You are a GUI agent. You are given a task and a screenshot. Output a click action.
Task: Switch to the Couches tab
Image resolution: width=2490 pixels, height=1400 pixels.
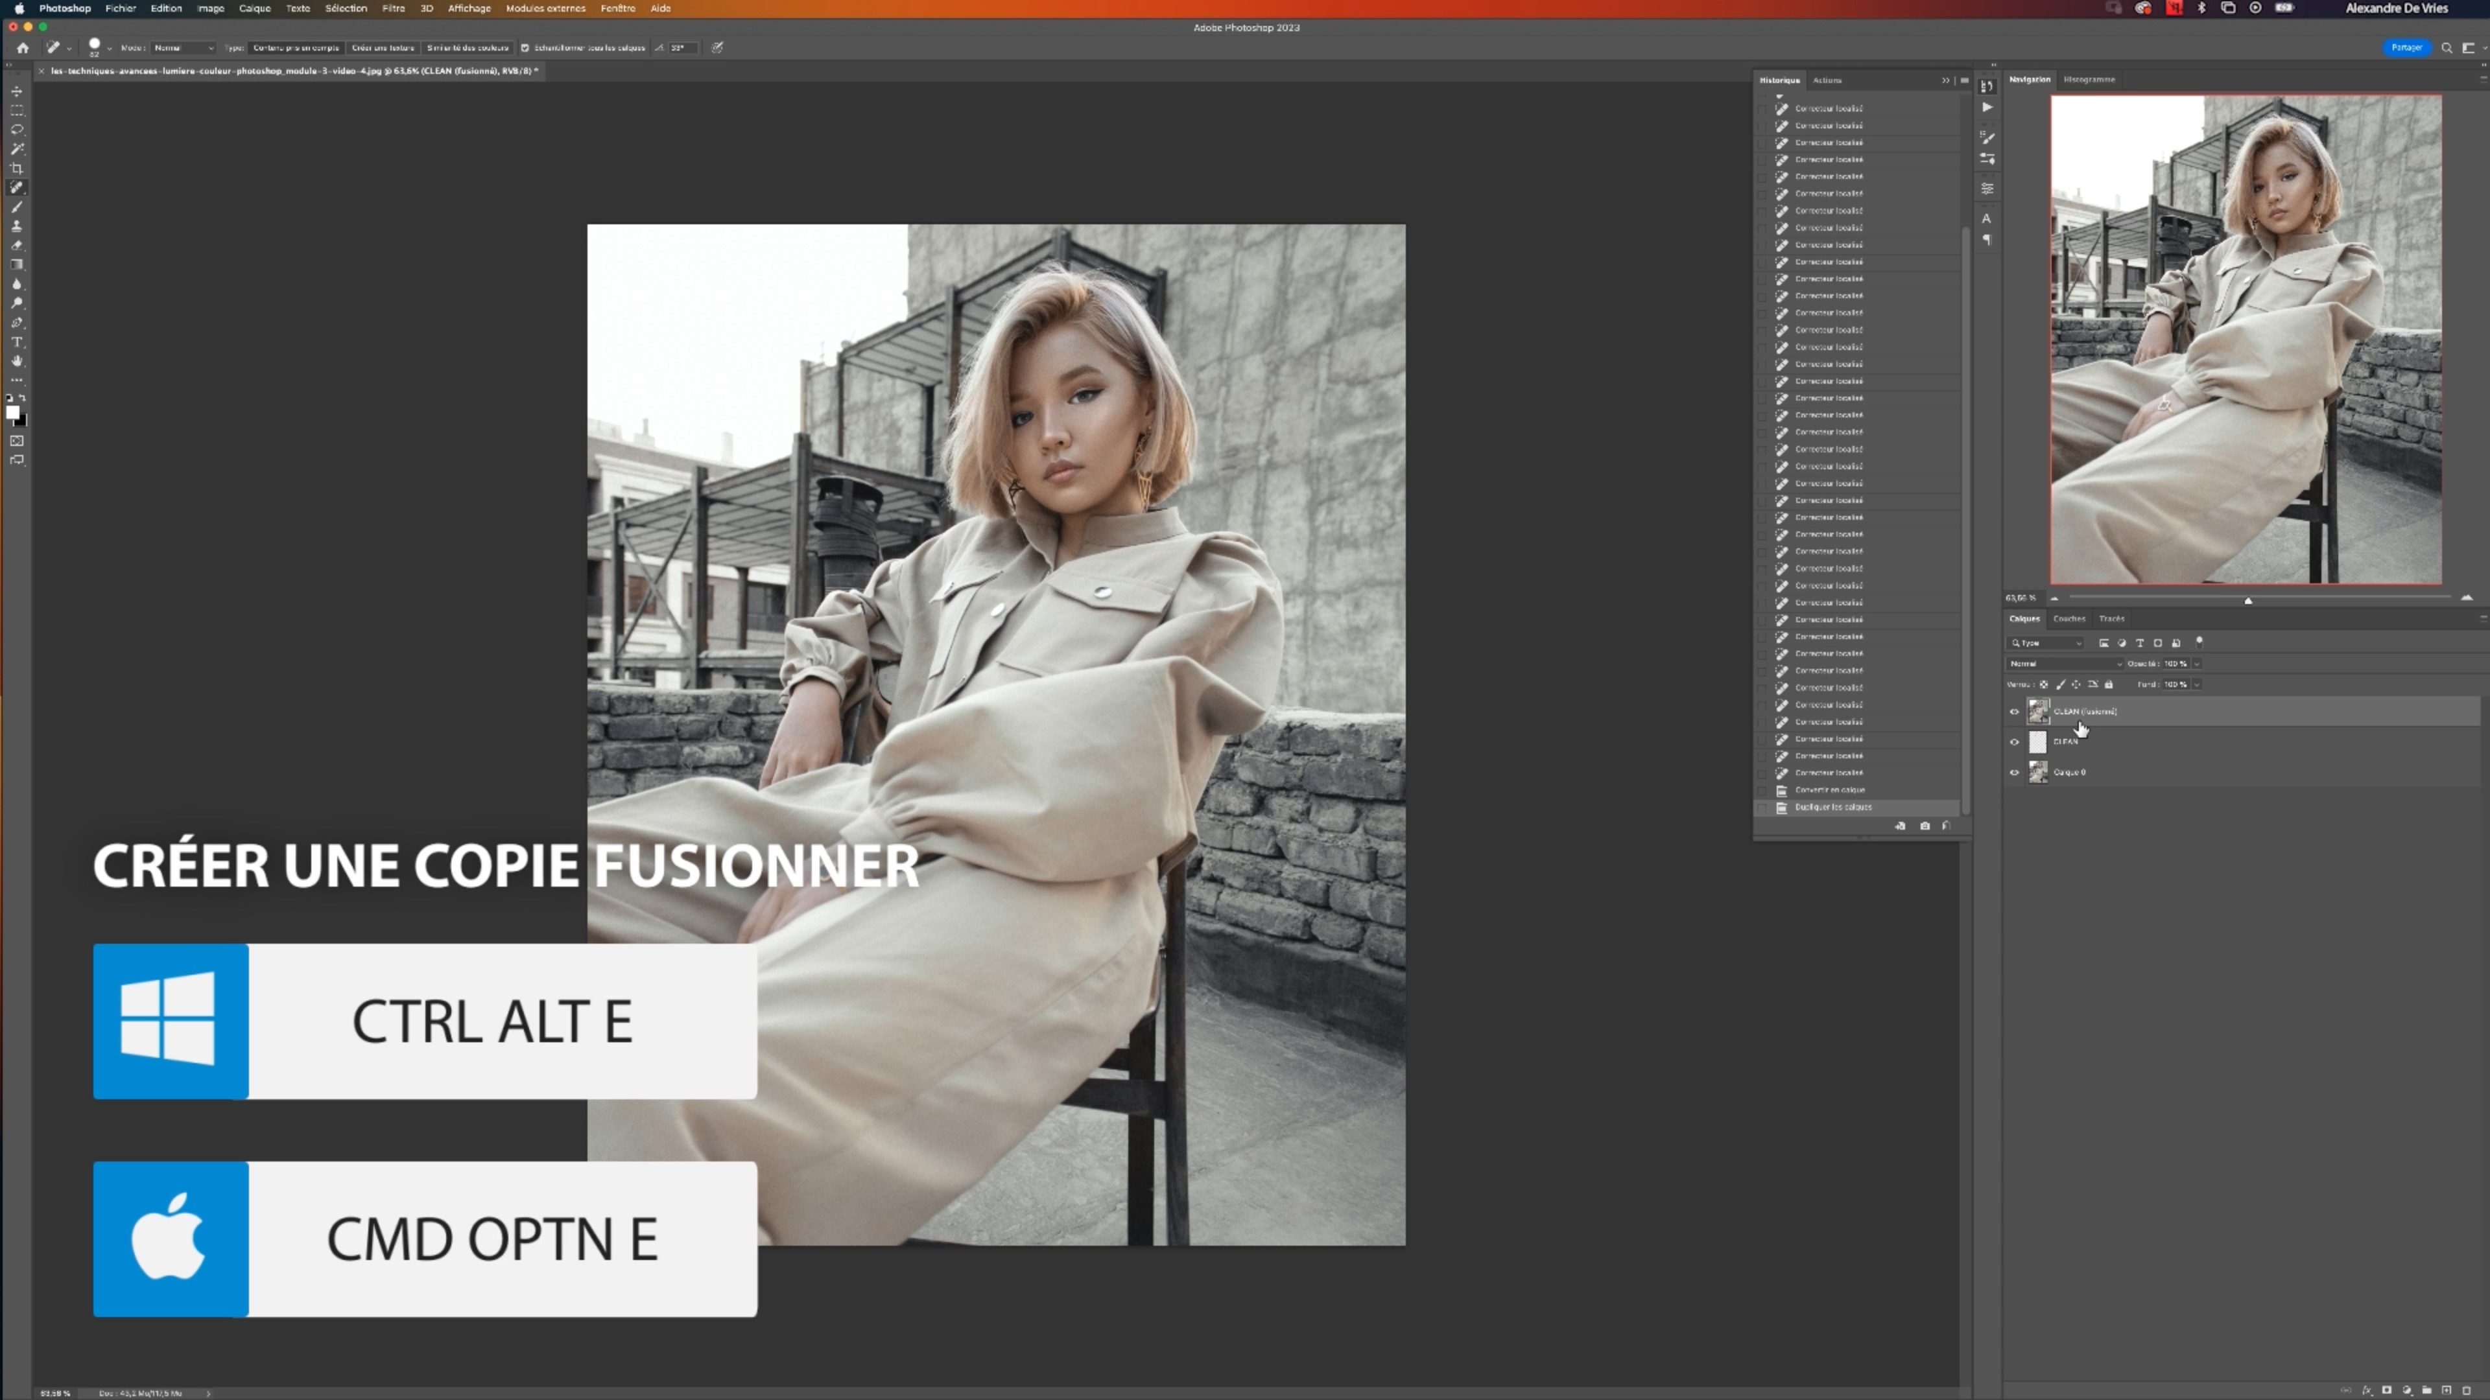(x=2069, y=618)
